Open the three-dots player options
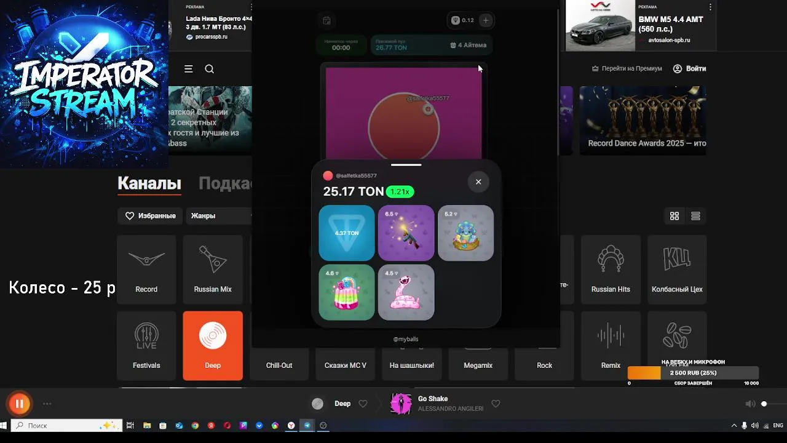The width and height of the screenshot is (787, 443). [x=47, y=404]
